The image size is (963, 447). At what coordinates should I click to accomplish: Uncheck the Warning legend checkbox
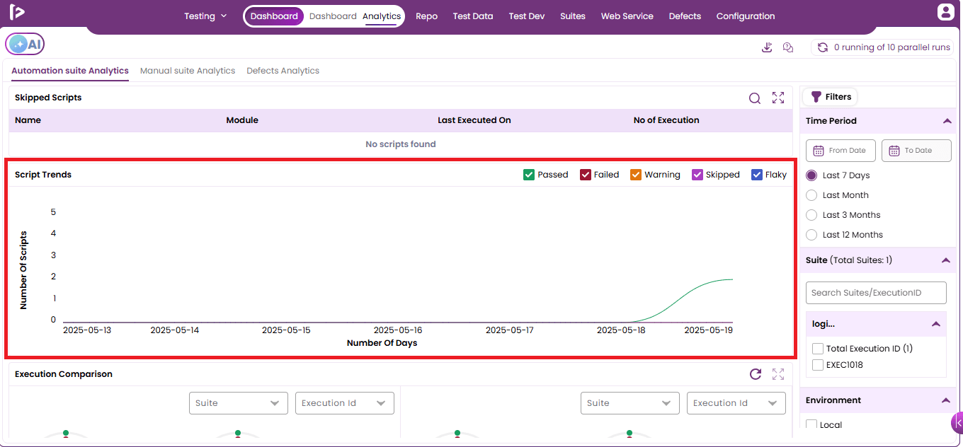(x=636, y=175)
